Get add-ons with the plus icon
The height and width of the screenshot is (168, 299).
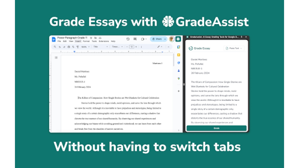(179, 91)
